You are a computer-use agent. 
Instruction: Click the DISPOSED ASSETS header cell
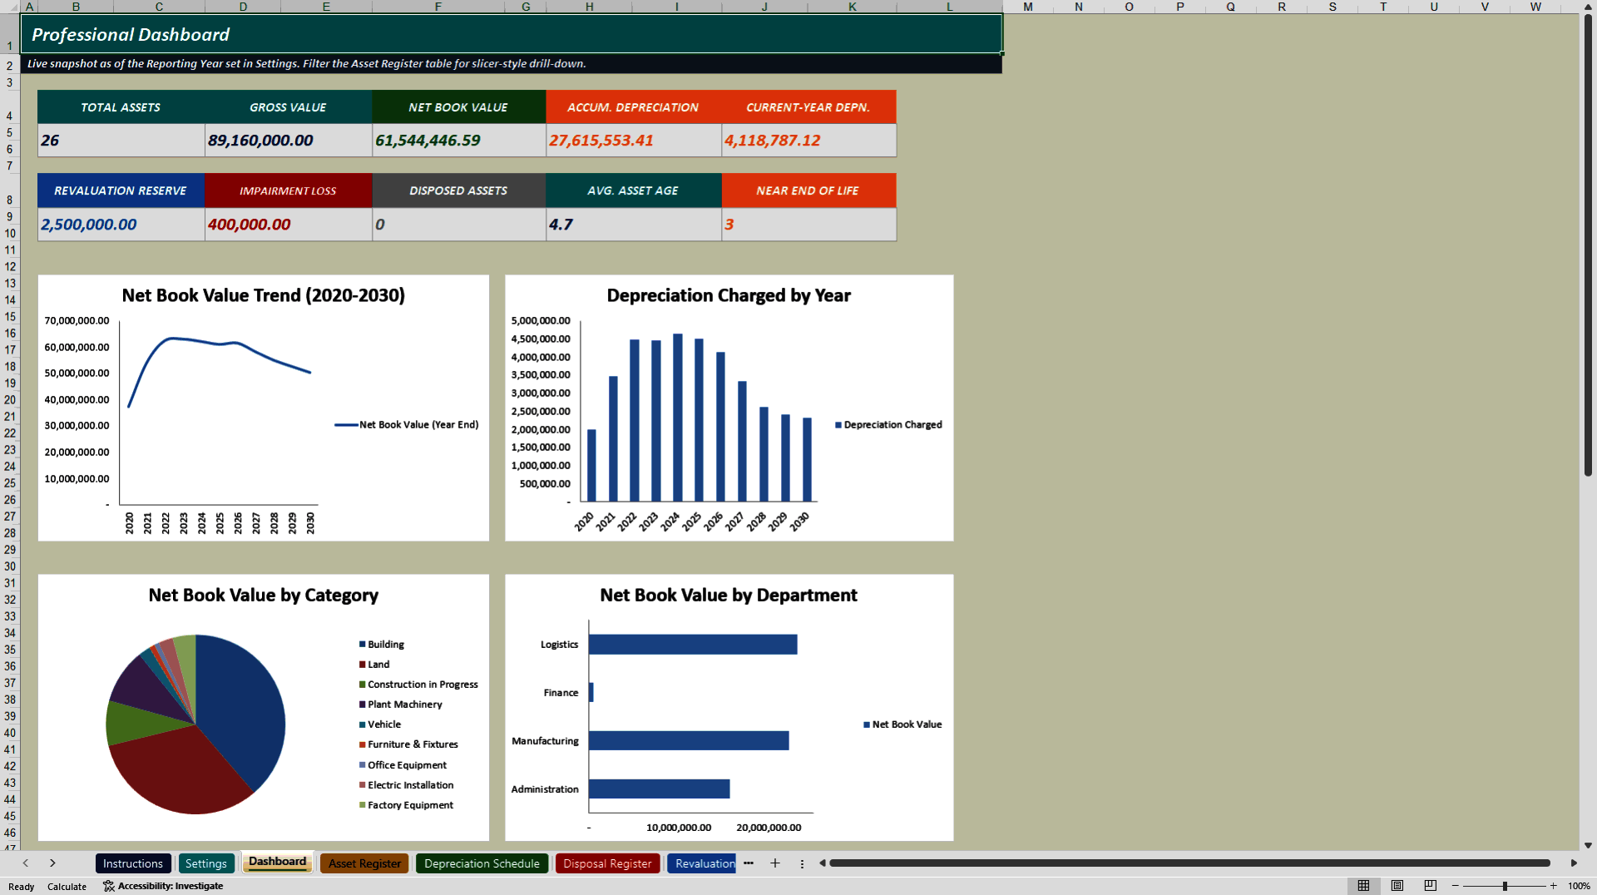(459, 190)
